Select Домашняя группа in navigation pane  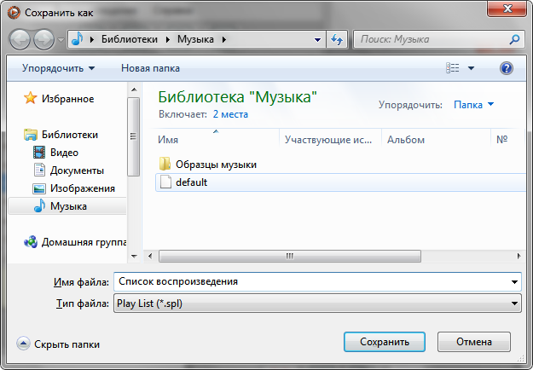pos(84,242)
